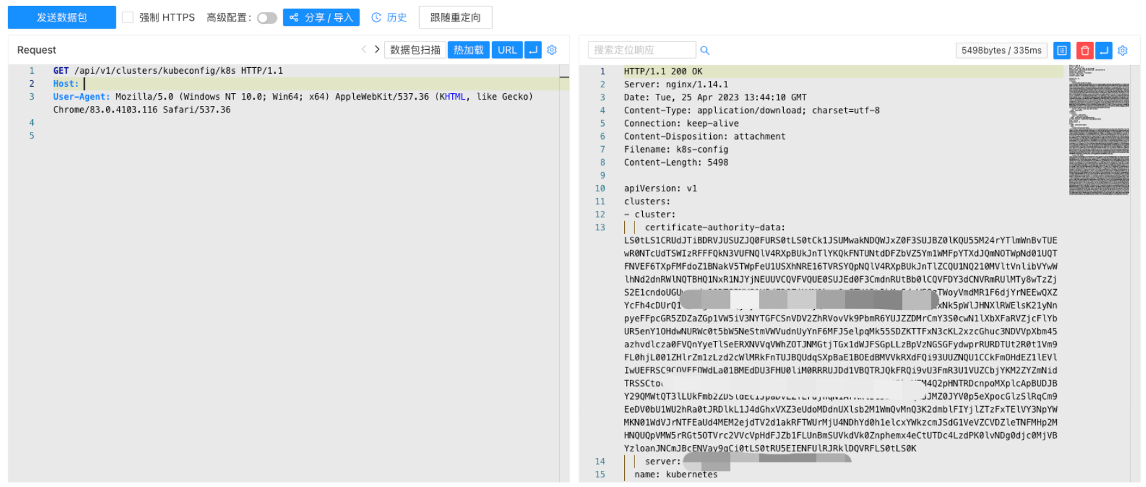Image resolution: width=1146 pixels, height=487 pixels.
Task: Click the 发送数据包 send packet button
Action: pyautogui.click(x=61, y=17)
